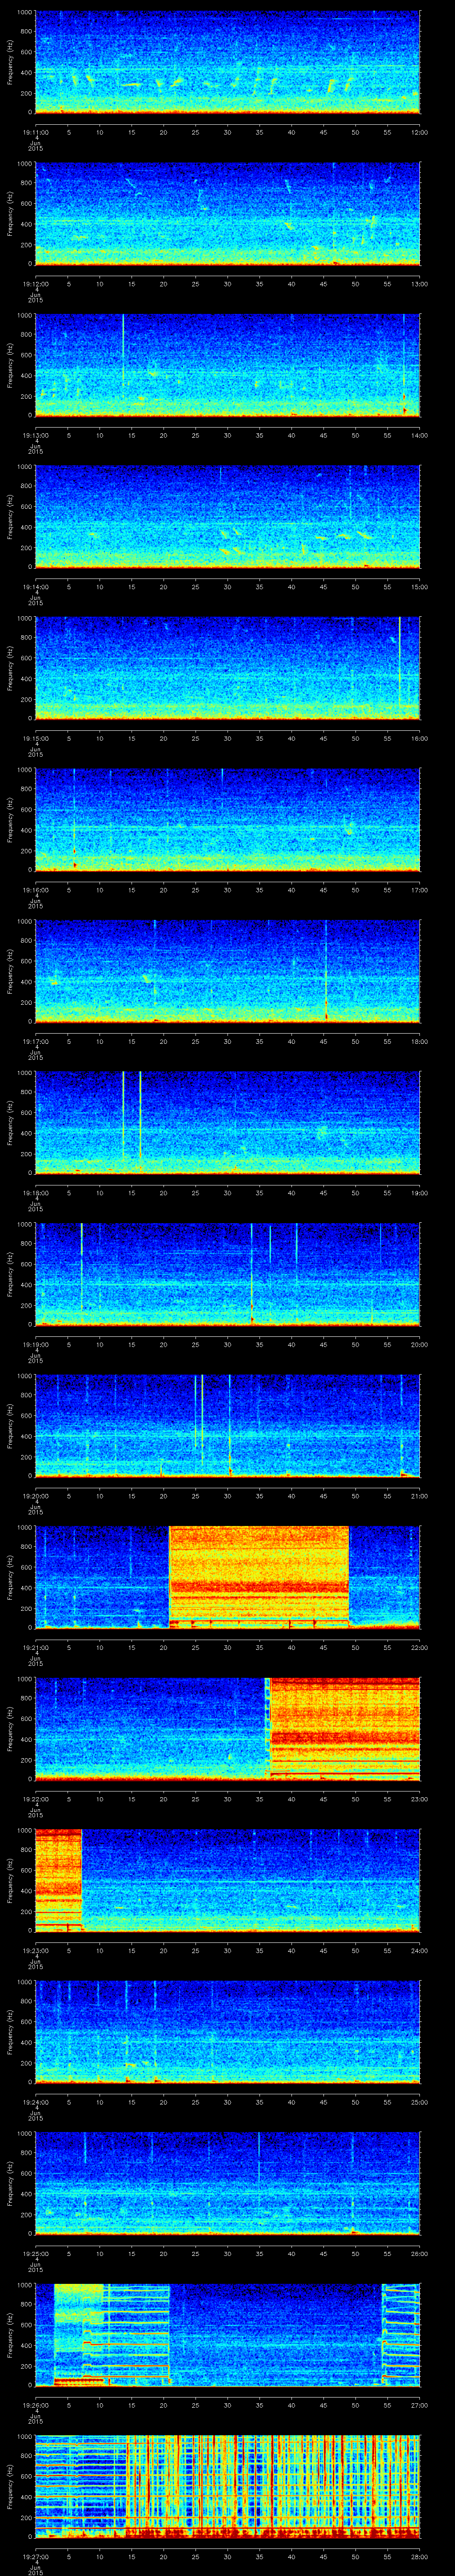
Task: Click the 12:00 end time label
Action: pyautogui.click(x=419, y=131)
